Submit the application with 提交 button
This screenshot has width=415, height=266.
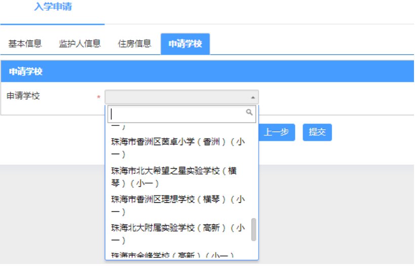(x=317, y=132)
